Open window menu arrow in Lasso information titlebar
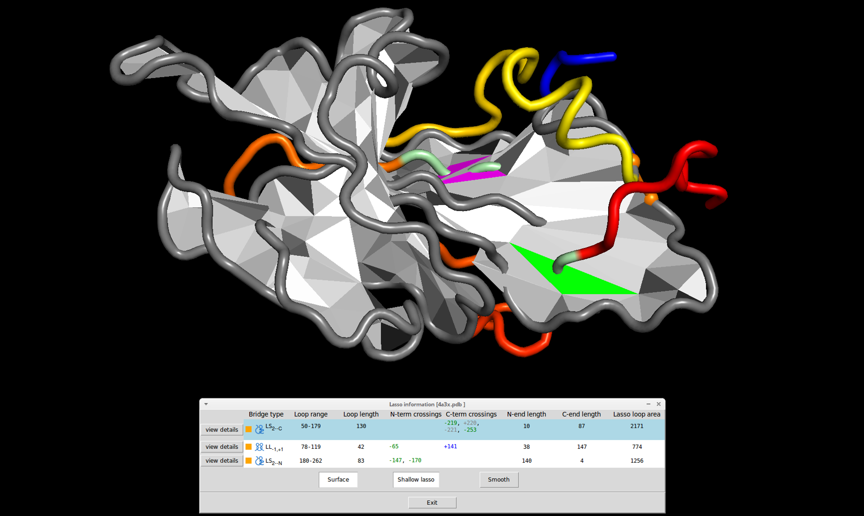Viewport: 864px width, 516px height. (206, 404)
